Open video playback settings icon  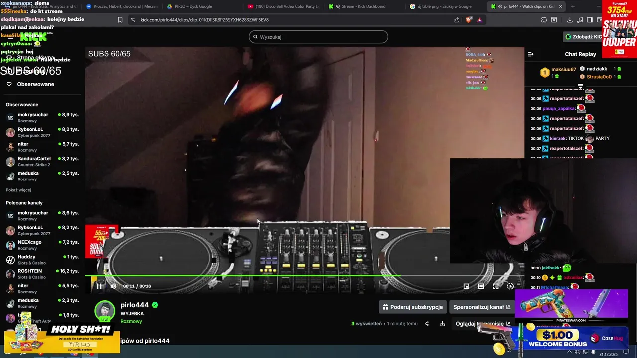click(x=510, y=286)
